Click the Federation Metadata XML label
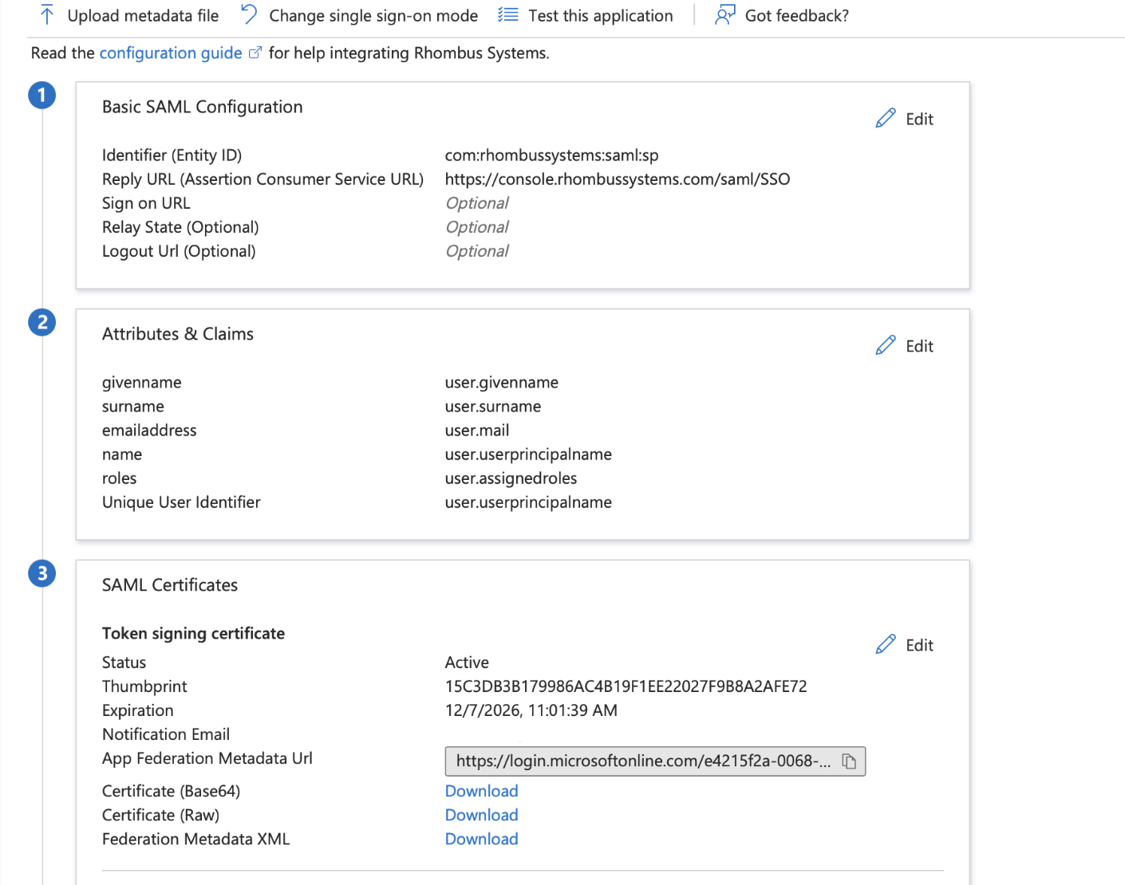 click(195, 839)
